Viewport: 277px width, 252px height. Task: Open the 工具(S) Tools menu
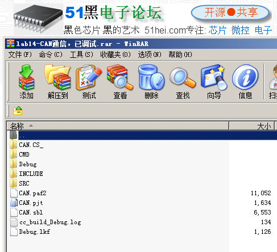point(81,54)
